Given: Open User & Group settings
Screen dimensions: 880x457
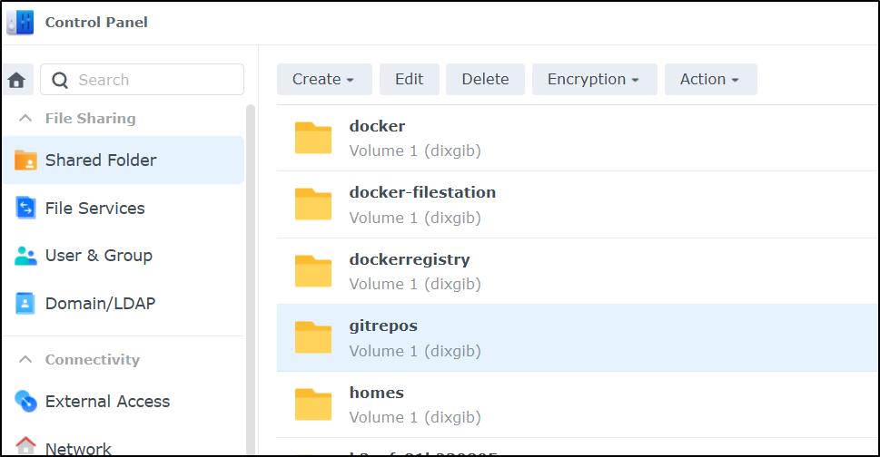Looking at the screenshot, I should point(124,256).
